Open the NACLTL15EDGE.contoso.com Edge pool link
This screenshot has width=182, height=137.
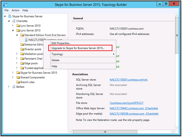[x=134, y=114]
